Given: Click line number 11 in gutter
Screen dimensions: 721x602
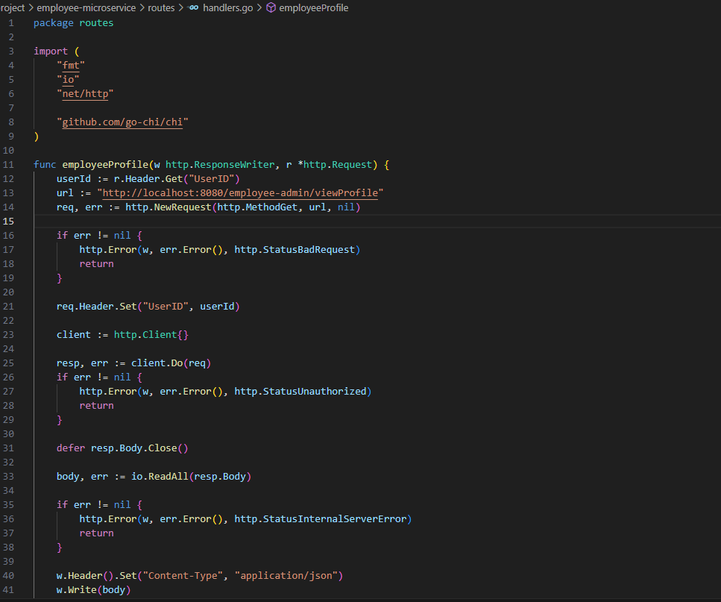Looking at the screenshot, I should (8, 165).
